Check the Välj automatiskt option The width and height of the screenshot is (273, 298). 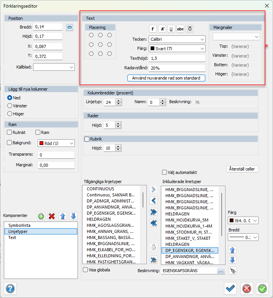pyautogui.click(x=165, y=172)
